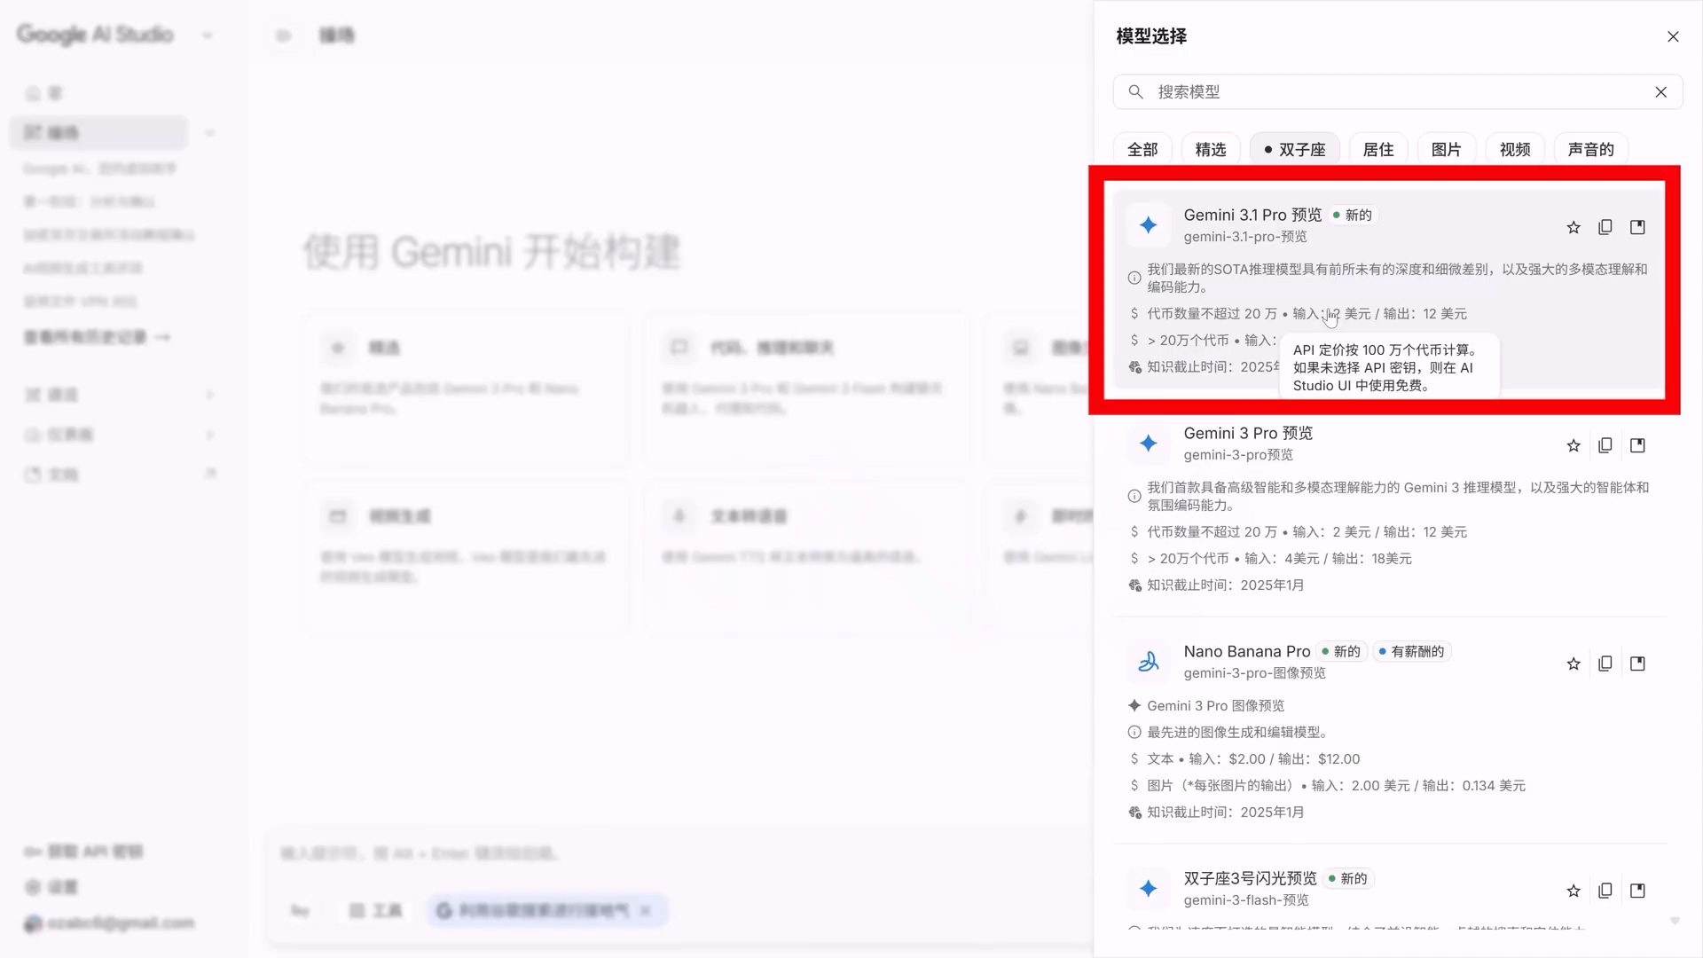The width and height of the screenshot is (1703, 958).
Task: Dismiss the search grounding chip in prompt bar
Action: coord(646,911)
